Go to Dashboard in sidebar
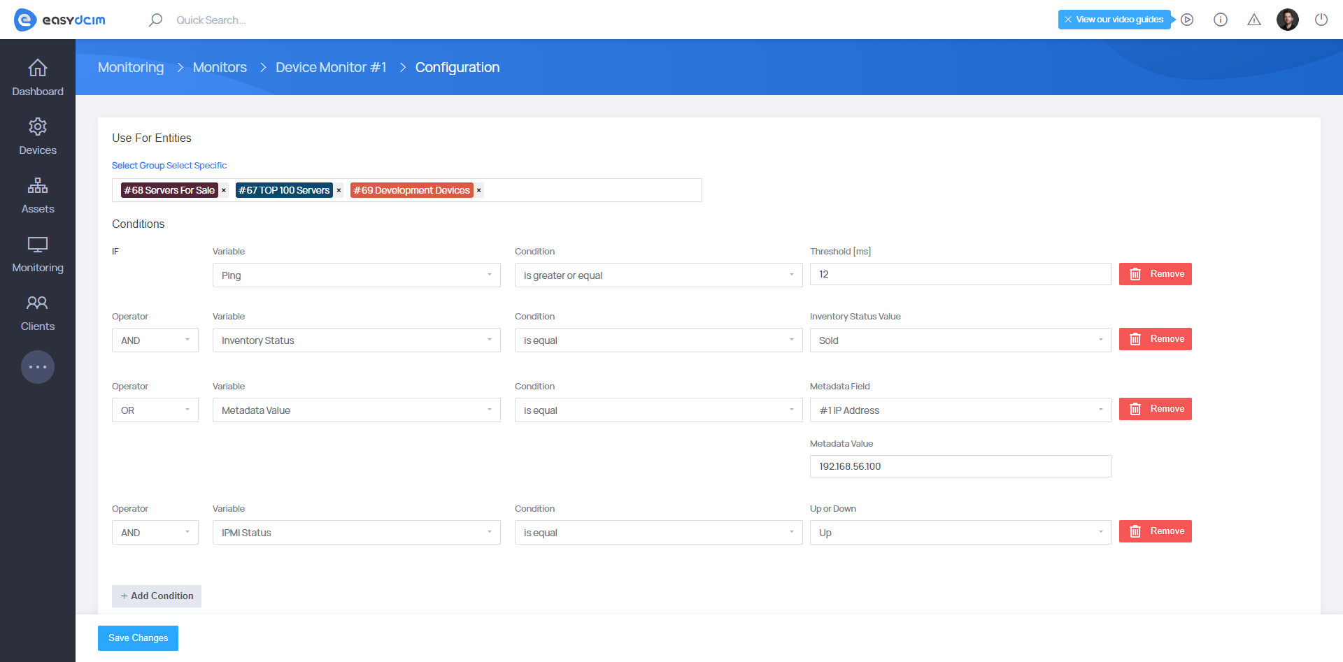 38,78
